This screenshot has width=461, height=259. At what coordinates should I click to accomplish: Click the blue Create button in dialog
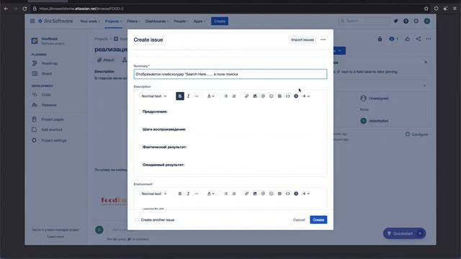318,219
